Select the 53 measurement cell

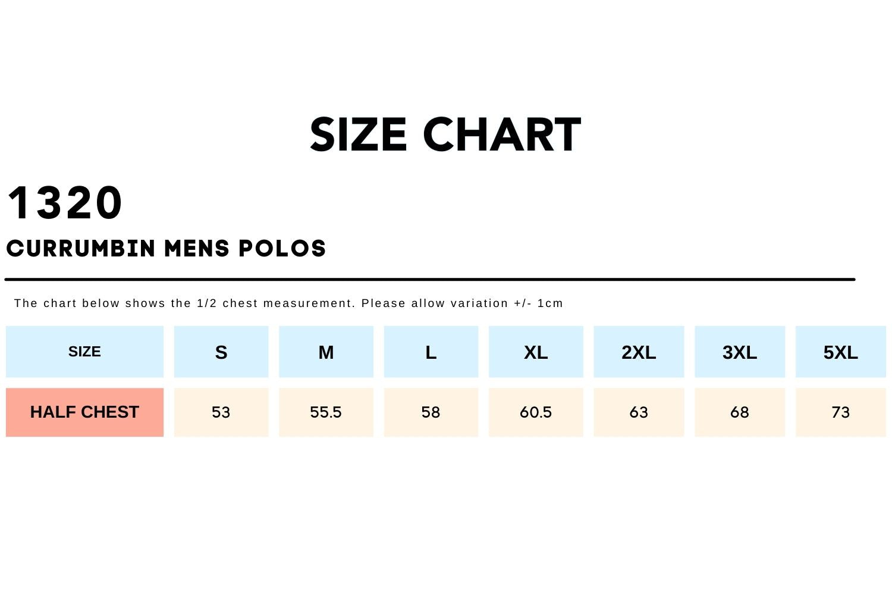[x=221, y=412]
